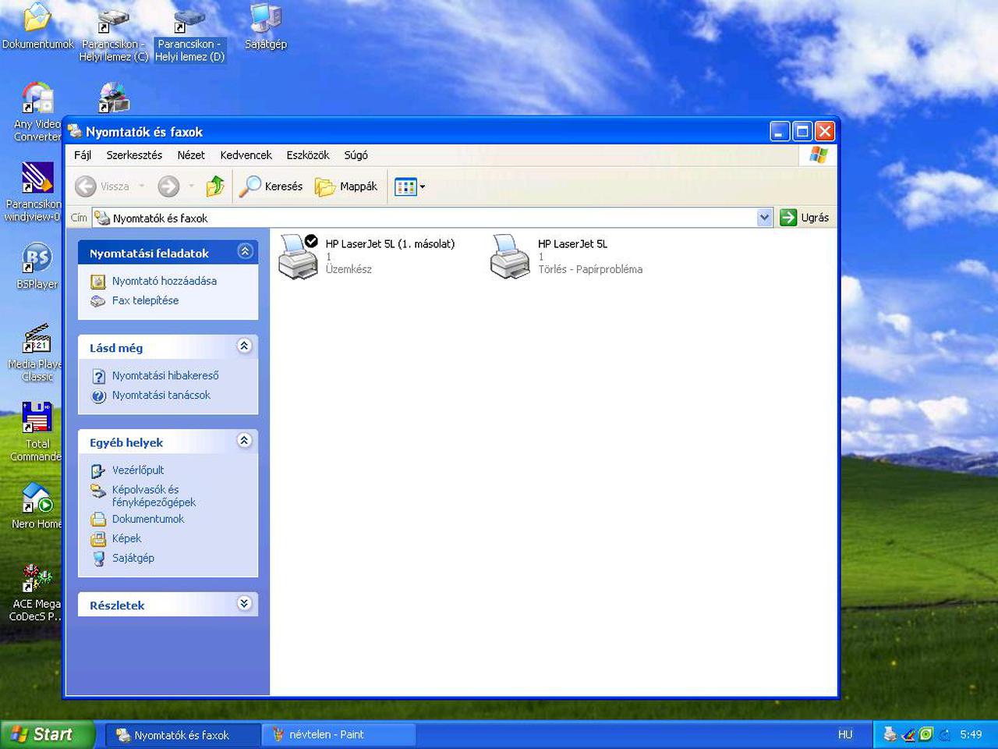Open Képolvasók és fényképezőgépek link
This screenshot has height=749, width=998.
[x=154, y=496]
